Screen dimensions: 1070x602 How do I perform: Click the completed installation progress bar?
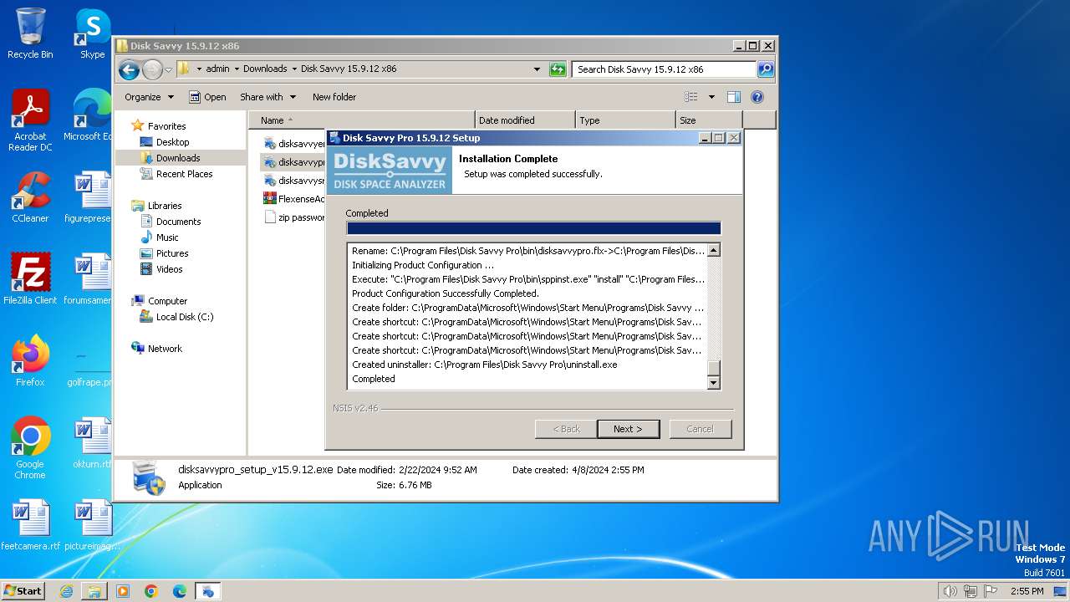533,228
